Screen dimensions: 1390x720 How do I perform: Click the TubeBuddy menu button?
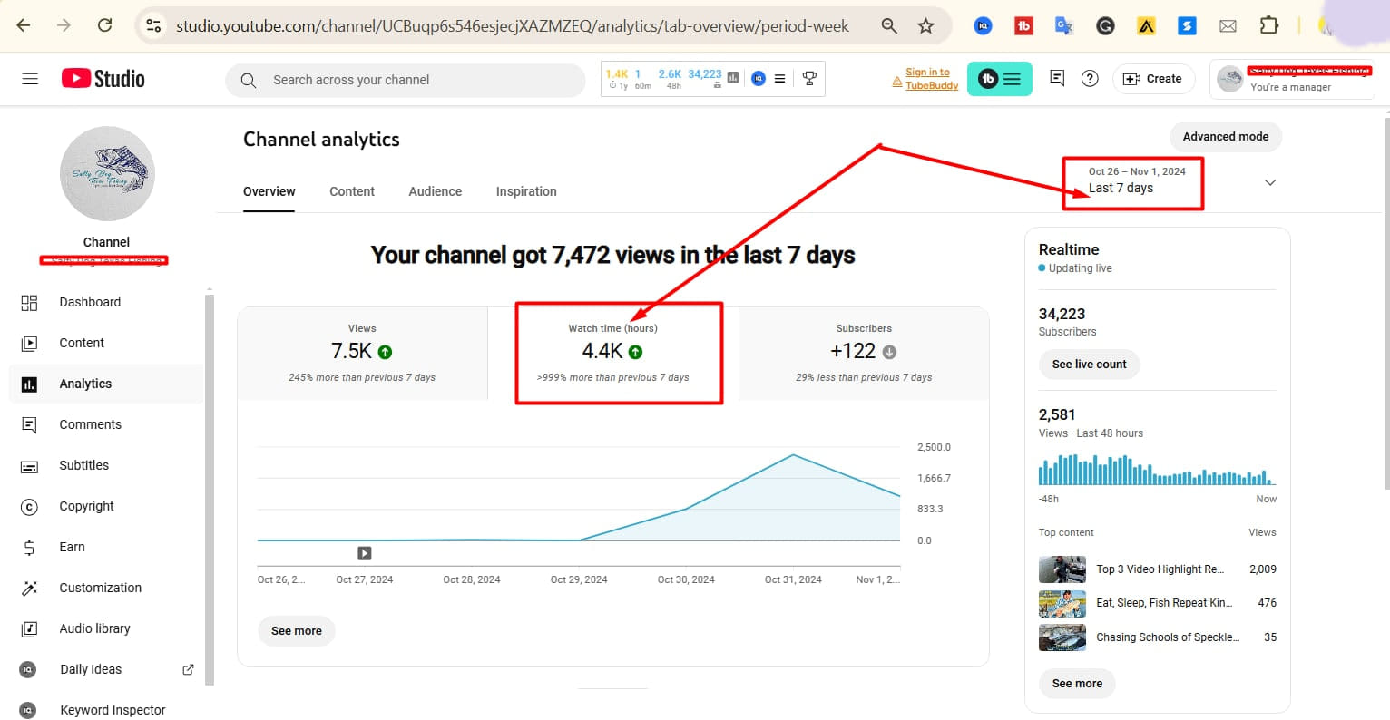[x=999, y=79]
